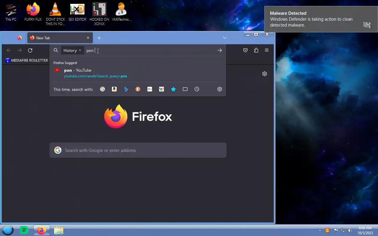Click youtube.com/results?search_query=pon URL
378x236 pixels.
pyautogui.click(x=95, y=76)
